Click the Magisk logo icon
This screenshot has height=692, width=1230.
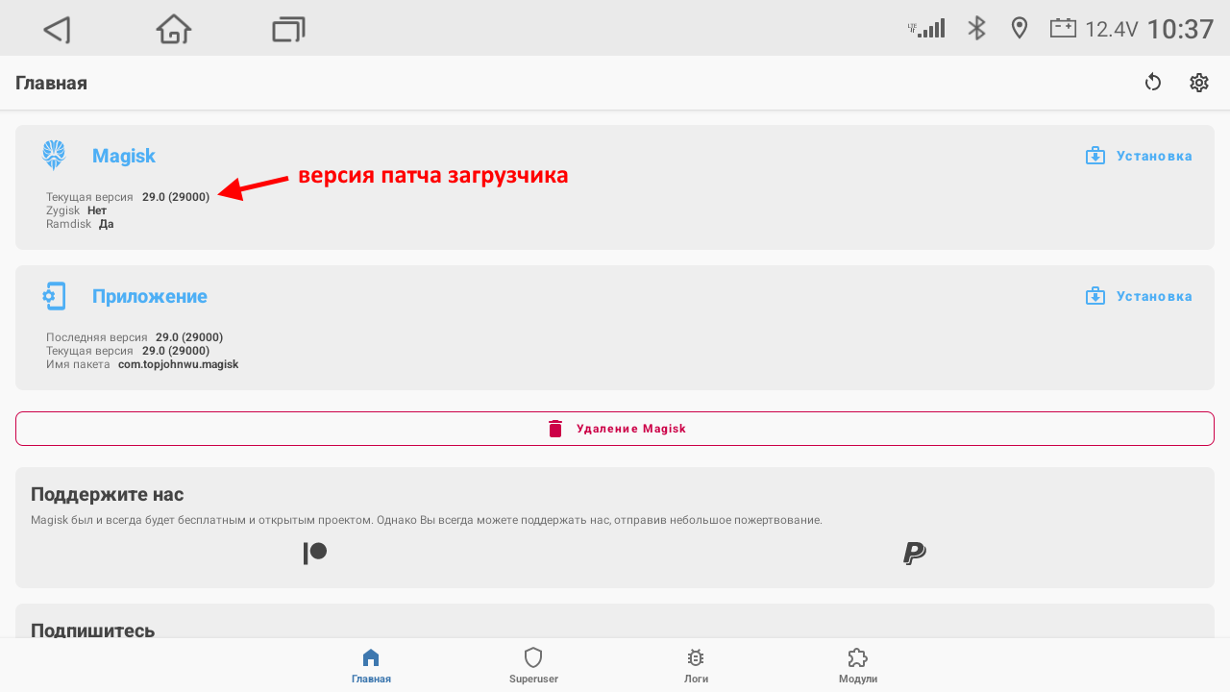[54, 156]
